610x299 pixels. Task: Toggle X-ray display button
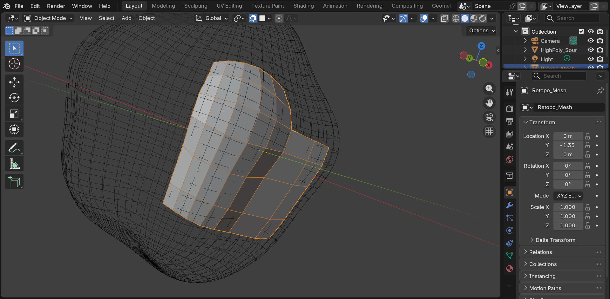pyautogui.click(x=444, y=18)
